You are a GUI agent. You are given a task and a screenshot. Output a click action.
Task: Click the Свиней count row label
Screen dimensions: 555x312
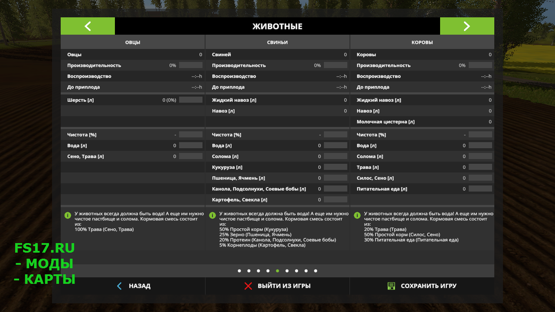(x=222, y=55)
